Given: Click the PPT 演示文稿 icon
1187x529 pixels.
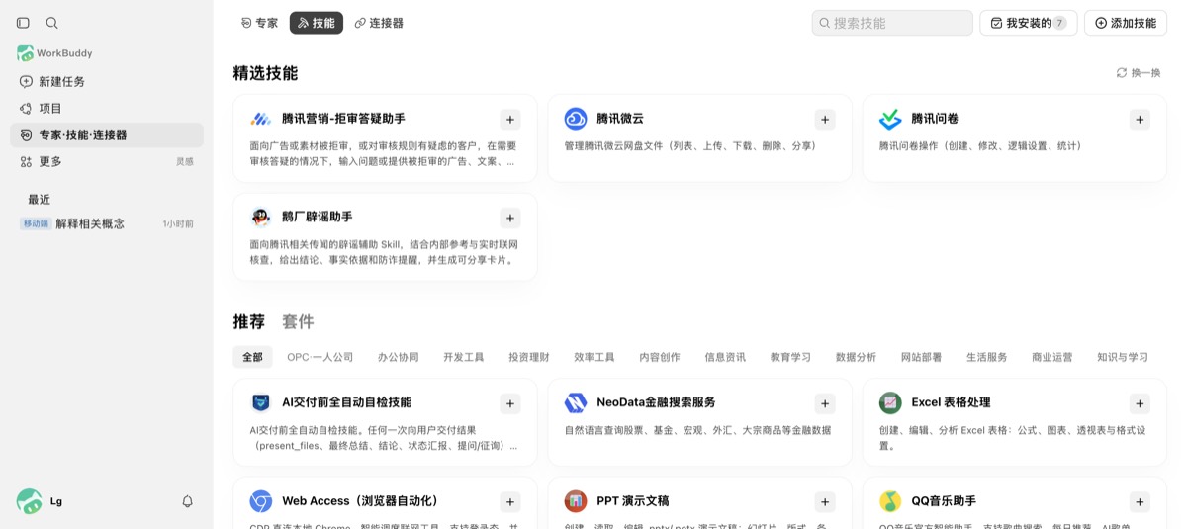Looking at the screenshot, I should [x=576, y=501].
